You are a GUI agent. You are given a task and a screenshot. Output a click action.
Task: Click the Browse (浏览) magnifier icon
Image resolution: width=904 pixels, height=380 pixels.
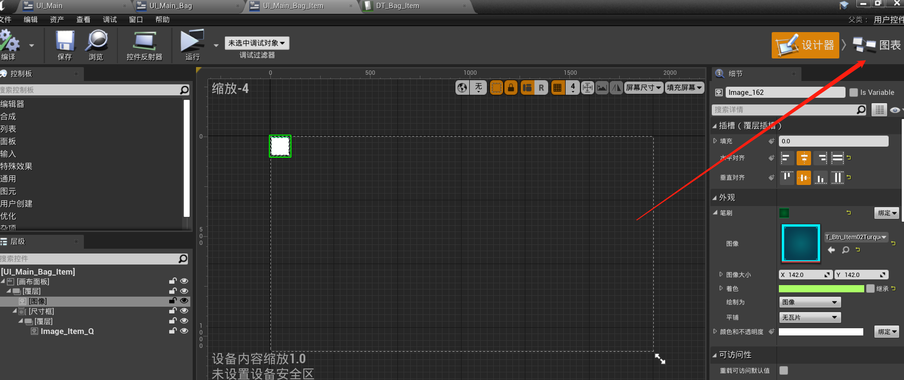coord(96,41)
